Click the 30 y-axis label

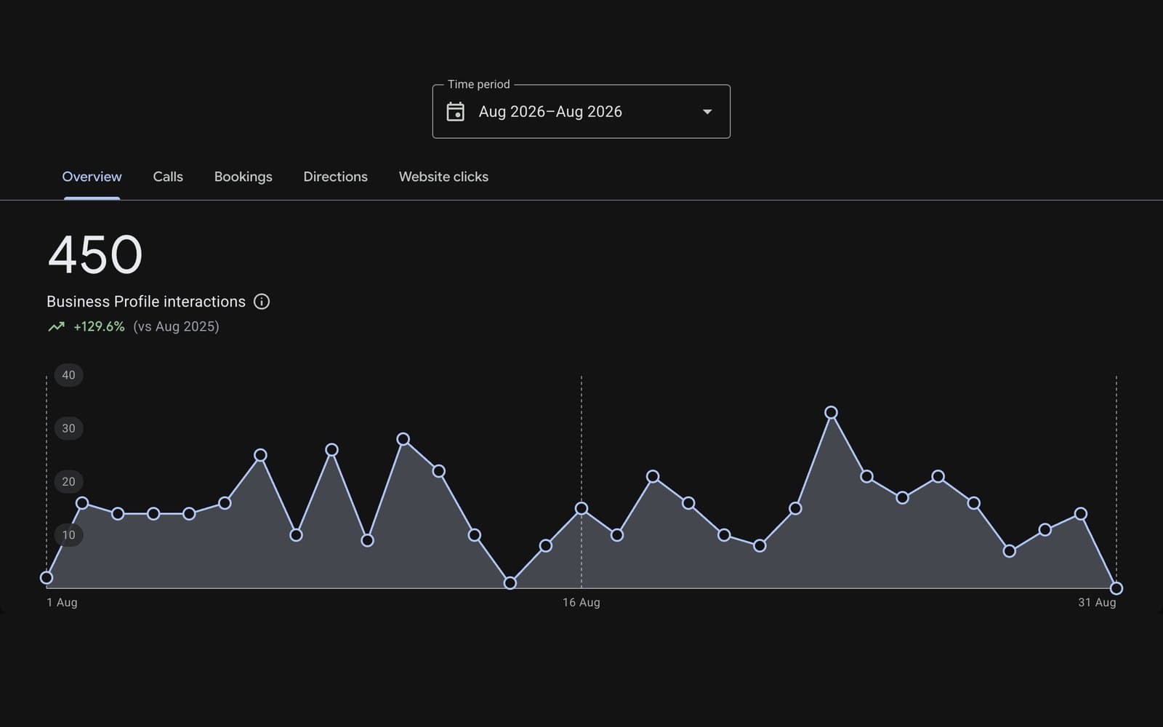click(x=68, y=428)
